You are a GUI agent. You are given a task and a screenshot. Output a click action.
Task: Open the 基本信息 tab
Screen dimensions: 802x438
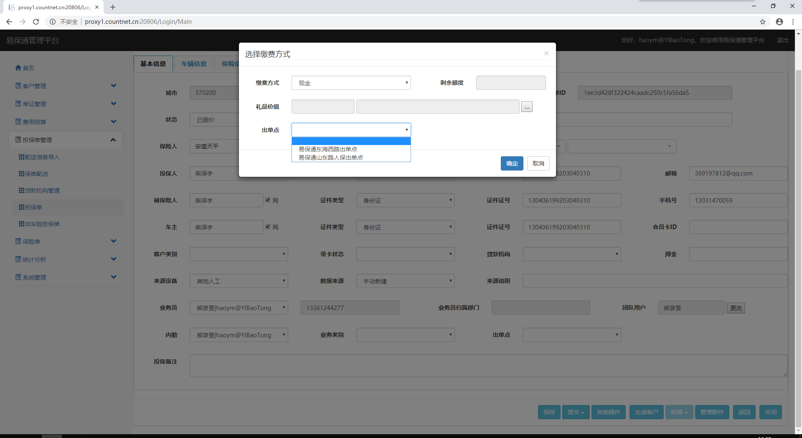tap(153, 64)
